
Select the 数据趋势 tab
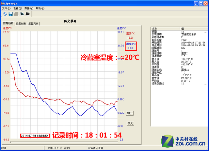click(x=8, y=23)
